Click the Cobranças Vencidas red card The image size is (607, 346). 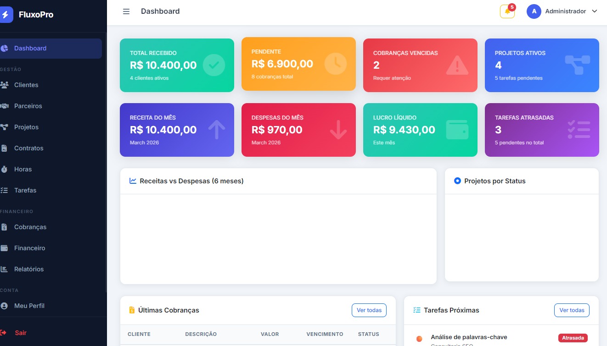(420, 65)
